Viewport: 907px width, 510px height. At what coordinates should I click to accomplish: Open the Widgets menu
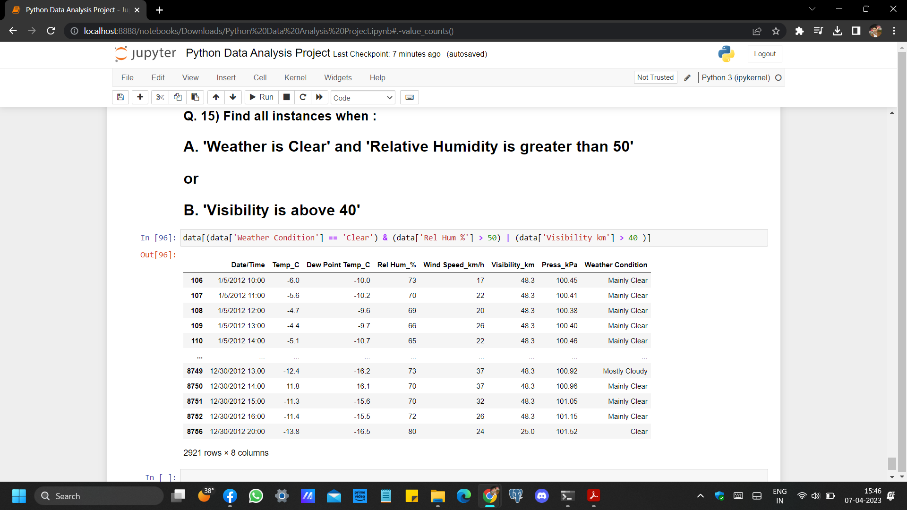coord(338,78)
